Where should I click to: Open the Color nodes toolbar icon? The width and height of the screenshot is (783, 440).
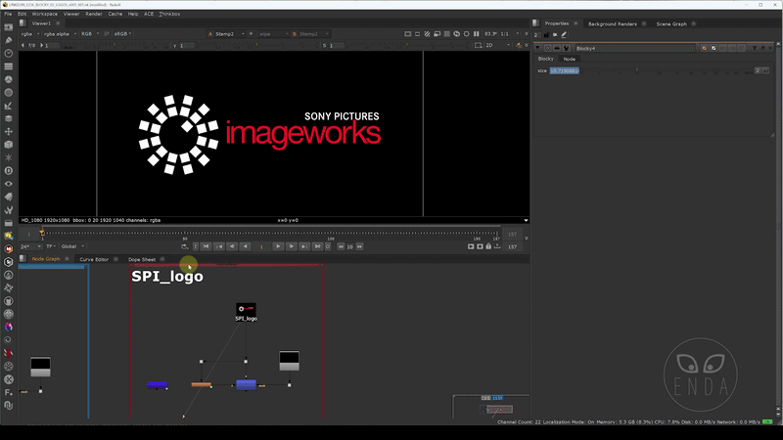point(9,79)
